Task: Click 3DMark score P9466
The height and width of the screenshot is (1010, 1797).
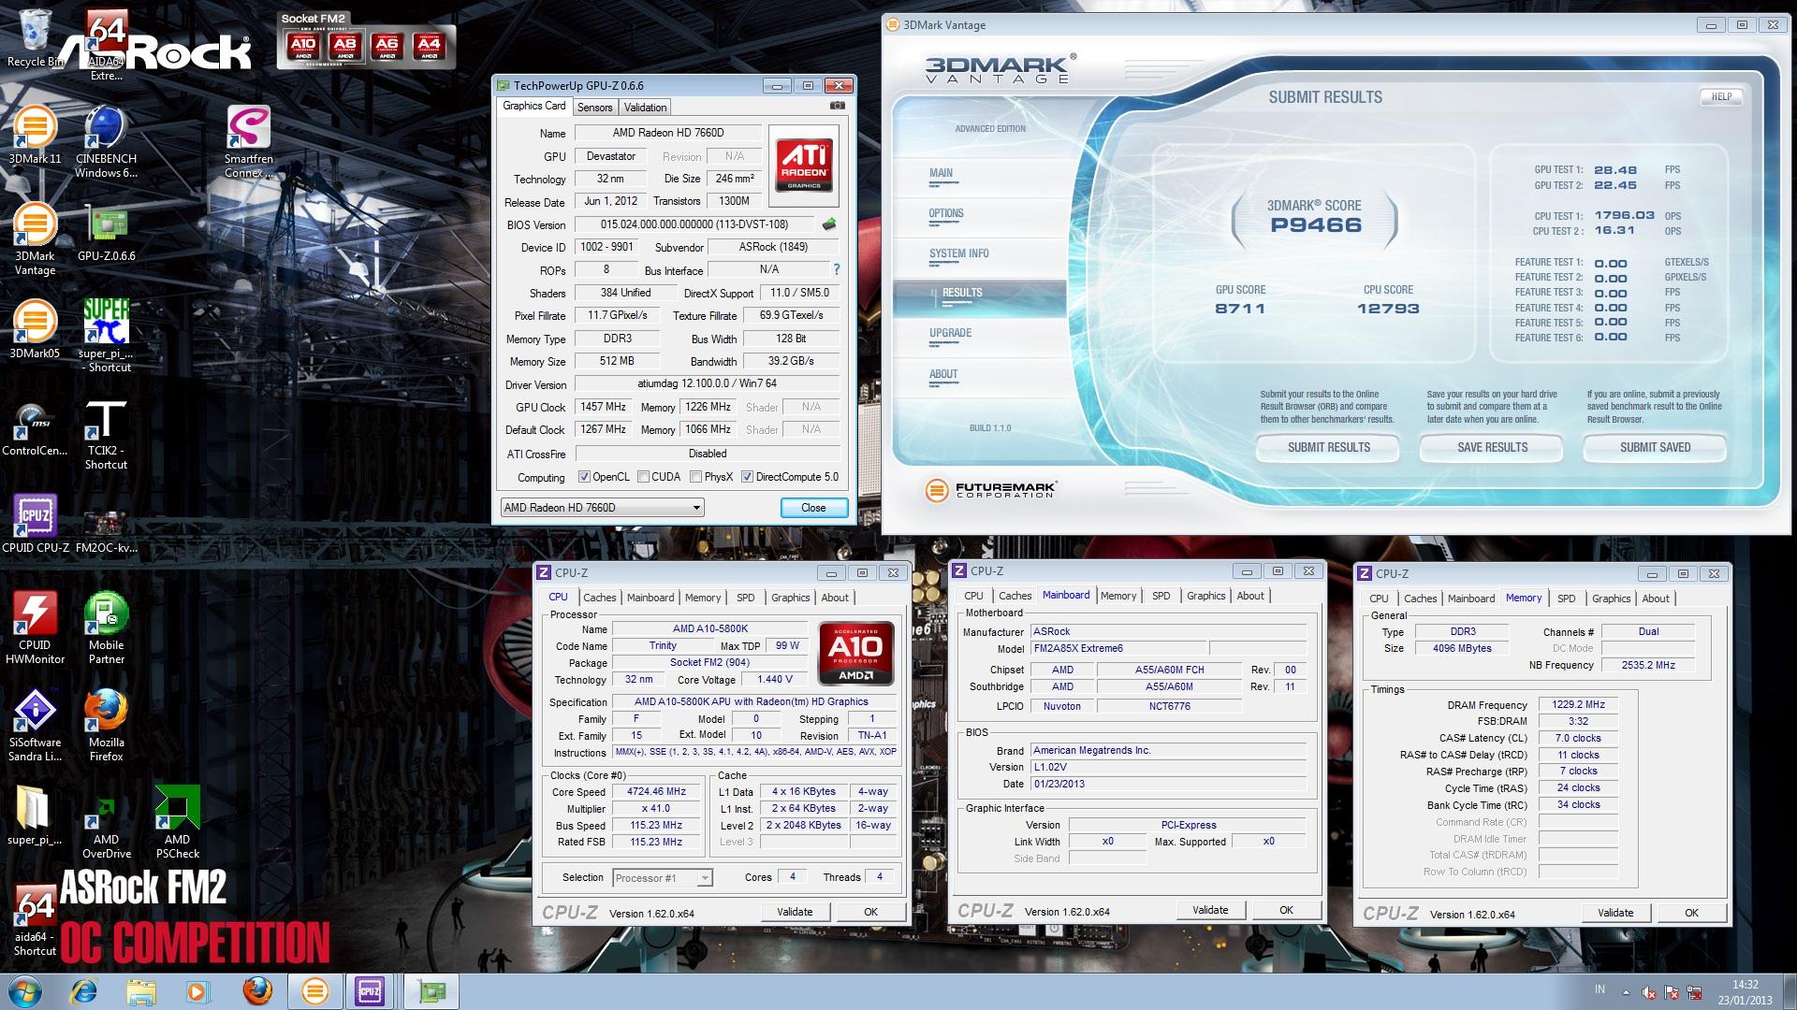Action: 1316,225
